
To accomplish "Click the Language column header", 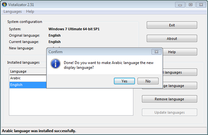I will (x=28, y=71).
